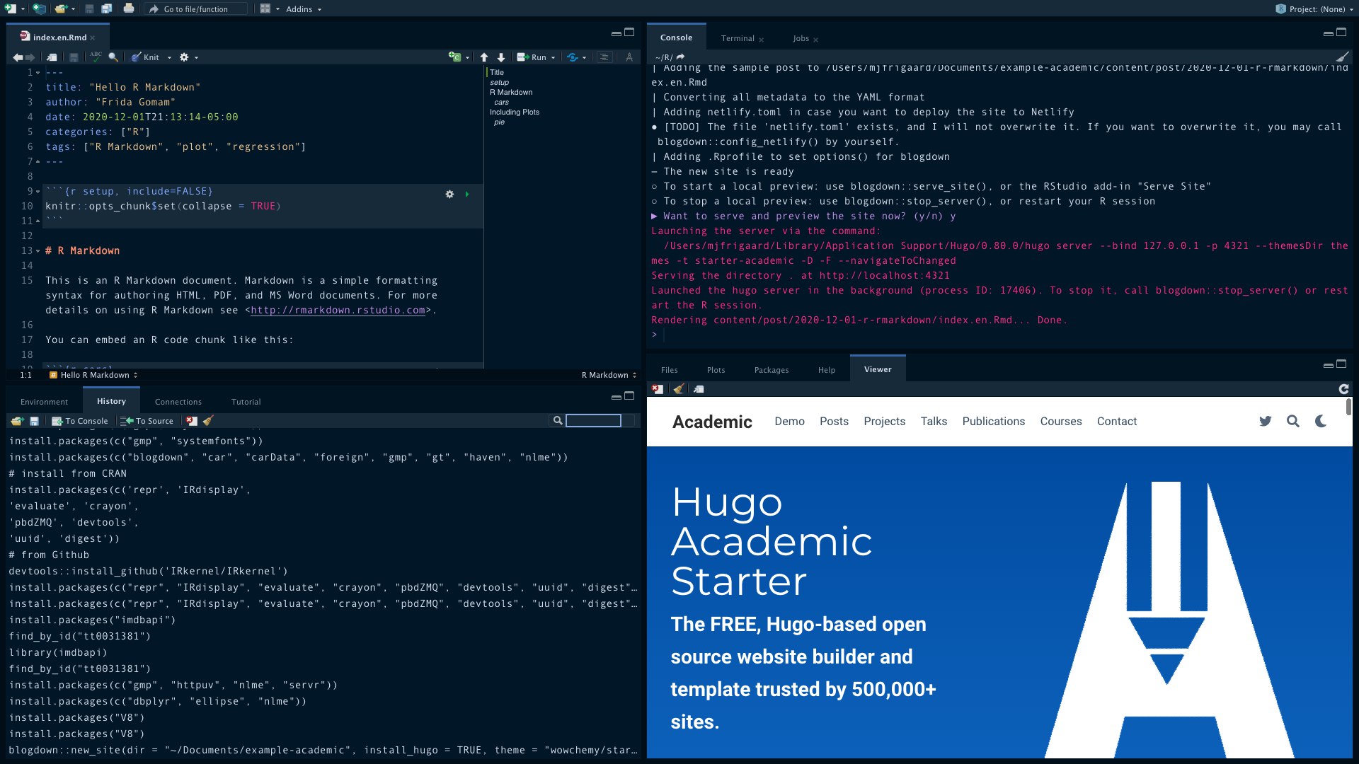1359x764 pixels.
Task: Run the setup chunk with the green arrow
Action: click(x=466, y=194)
